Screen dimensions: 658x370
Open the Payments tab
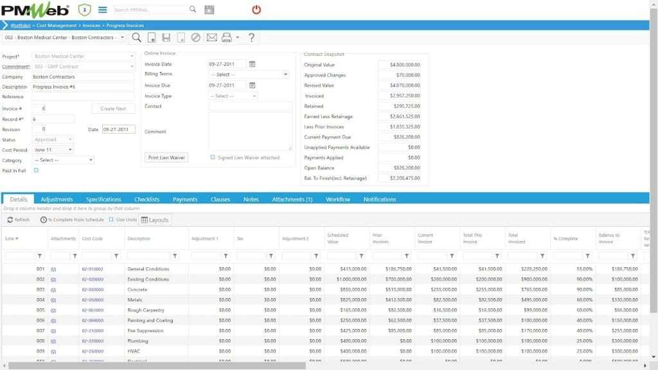(x=185, y=200)
